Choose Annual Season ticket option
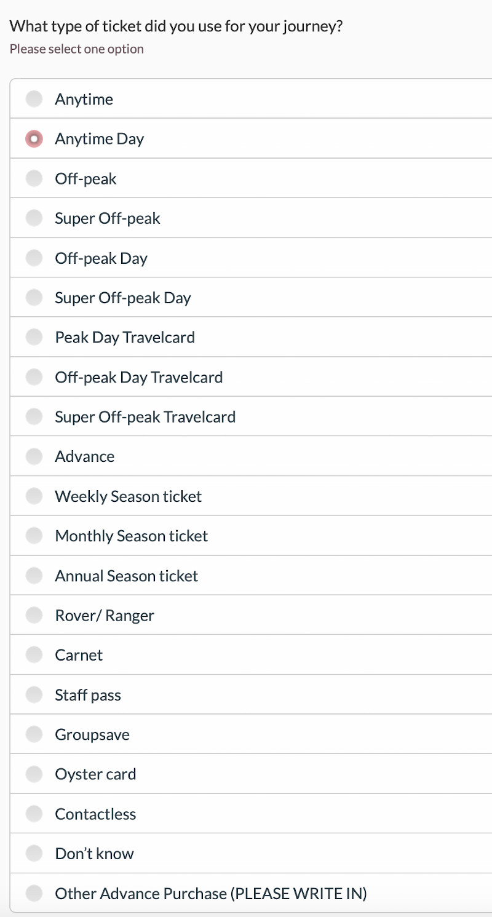The image size is (492, 917). 34,576
